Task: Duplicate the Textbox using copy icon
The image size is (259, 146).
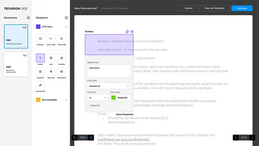Action: 127,32
